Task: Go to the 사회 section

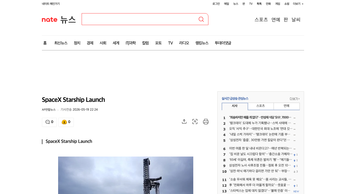Action: 103,43
